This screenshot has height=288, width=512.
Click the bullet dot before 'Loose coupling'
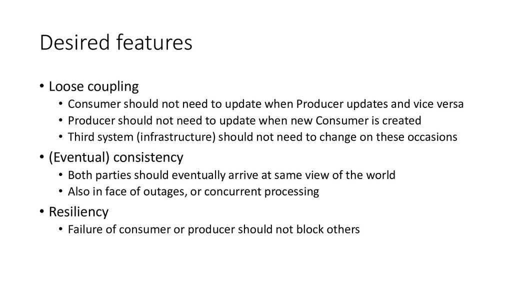pos(42,87)
